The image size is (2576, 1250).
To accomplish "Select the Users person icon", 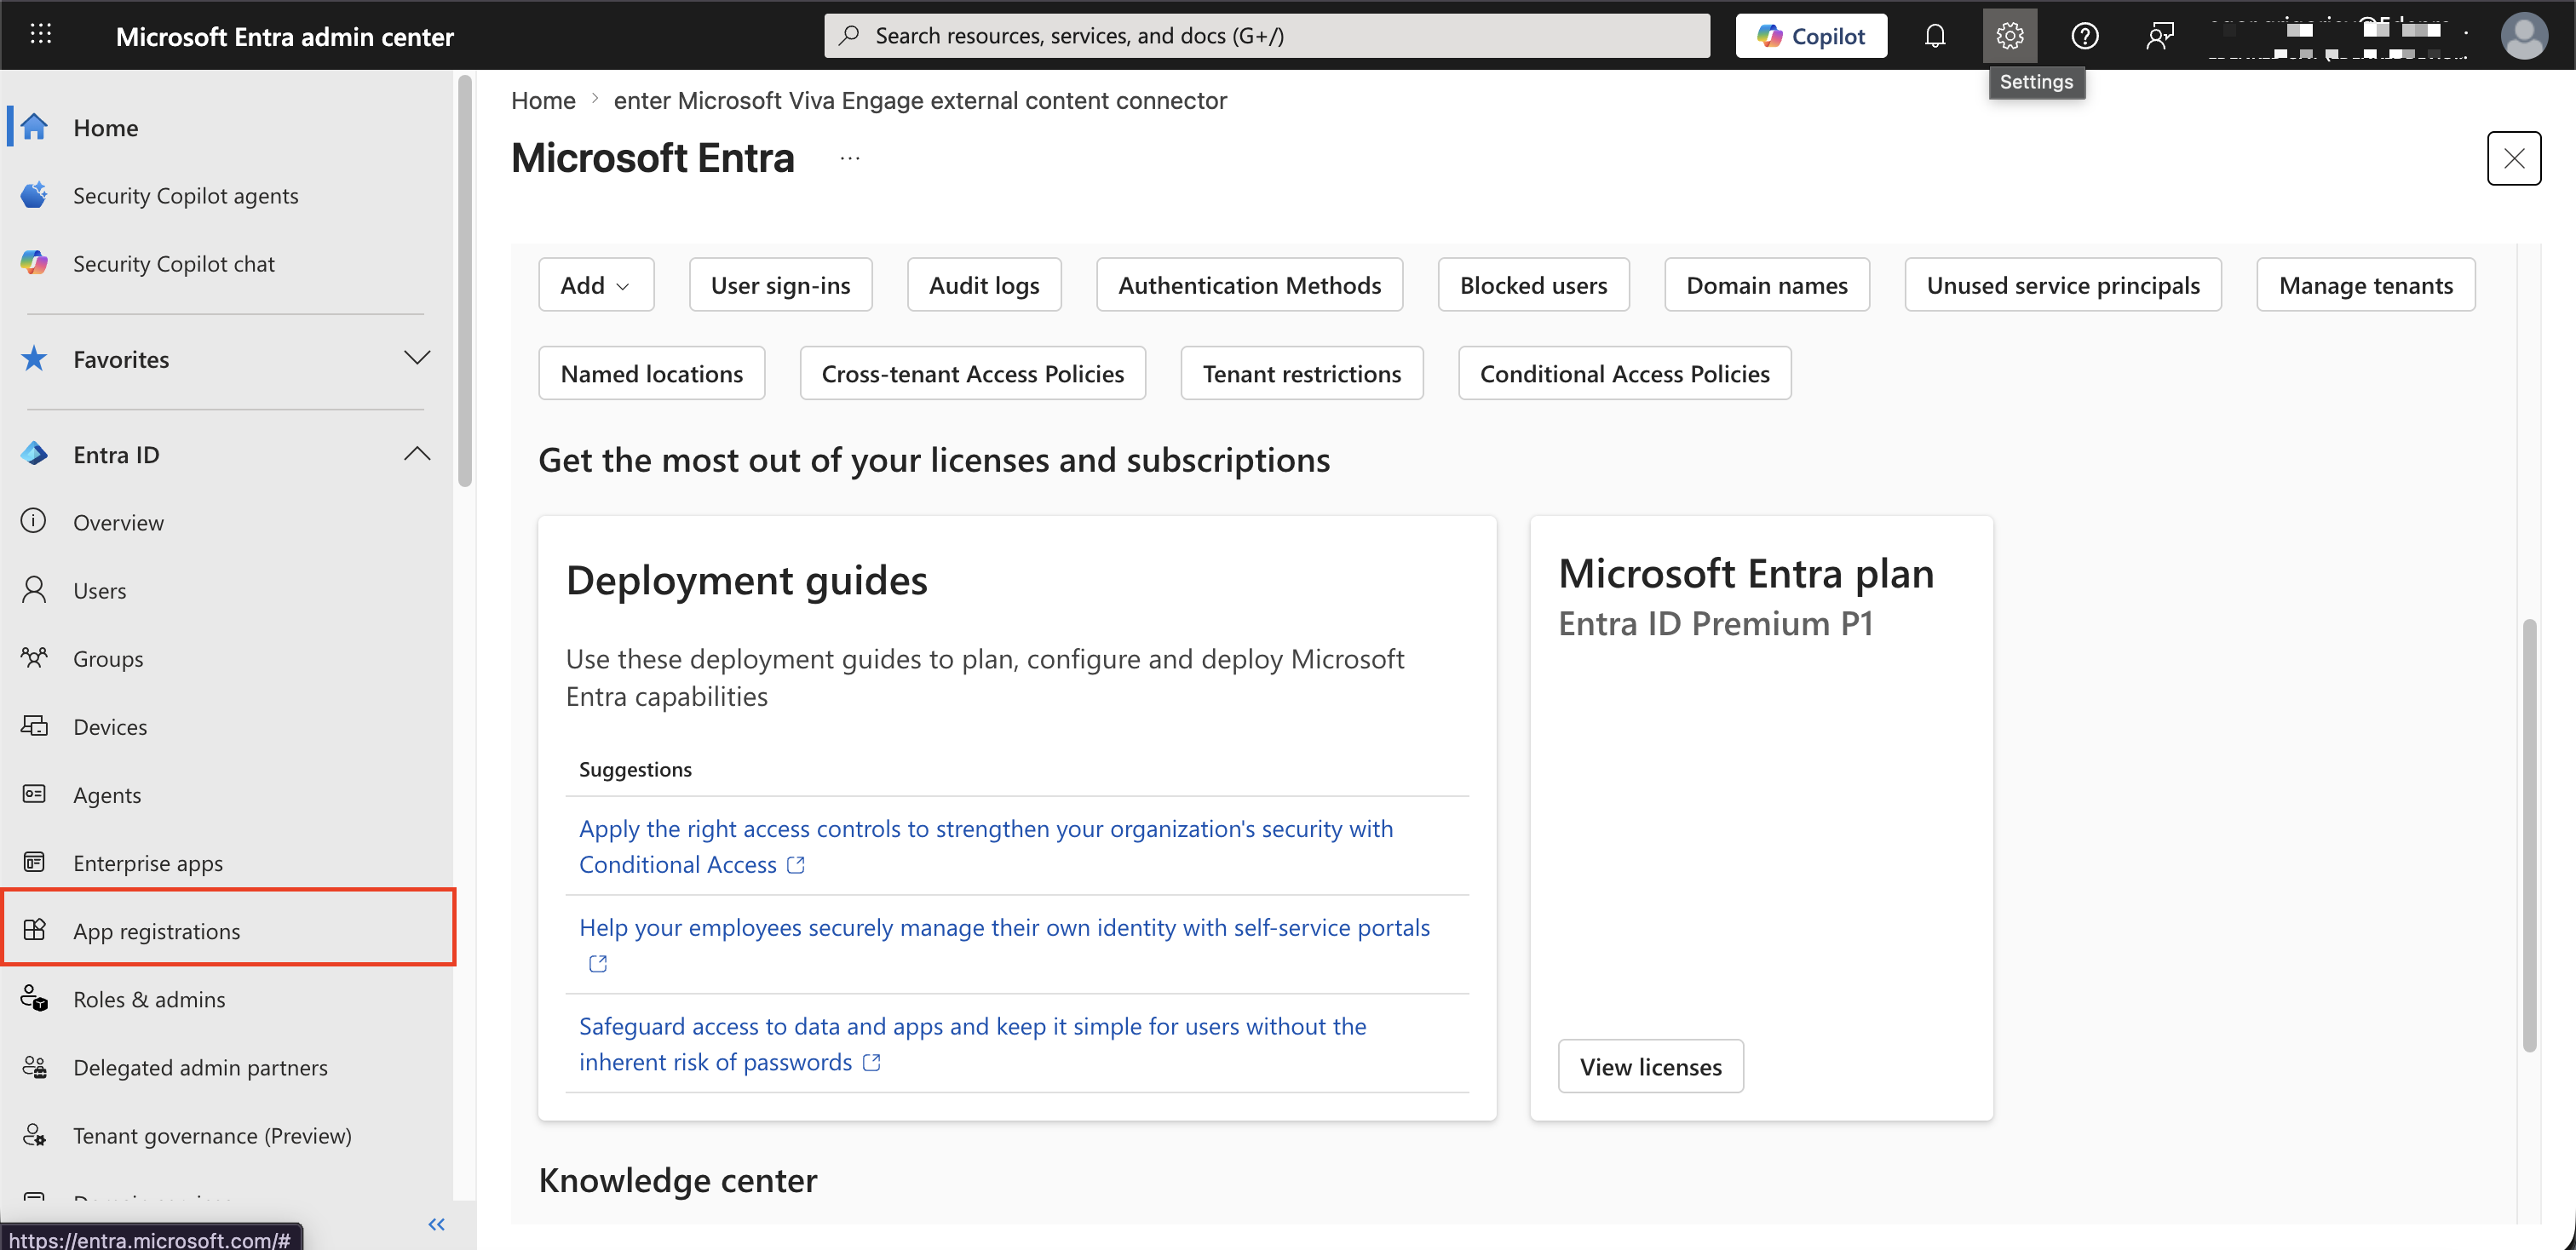I will coord(34,589).
